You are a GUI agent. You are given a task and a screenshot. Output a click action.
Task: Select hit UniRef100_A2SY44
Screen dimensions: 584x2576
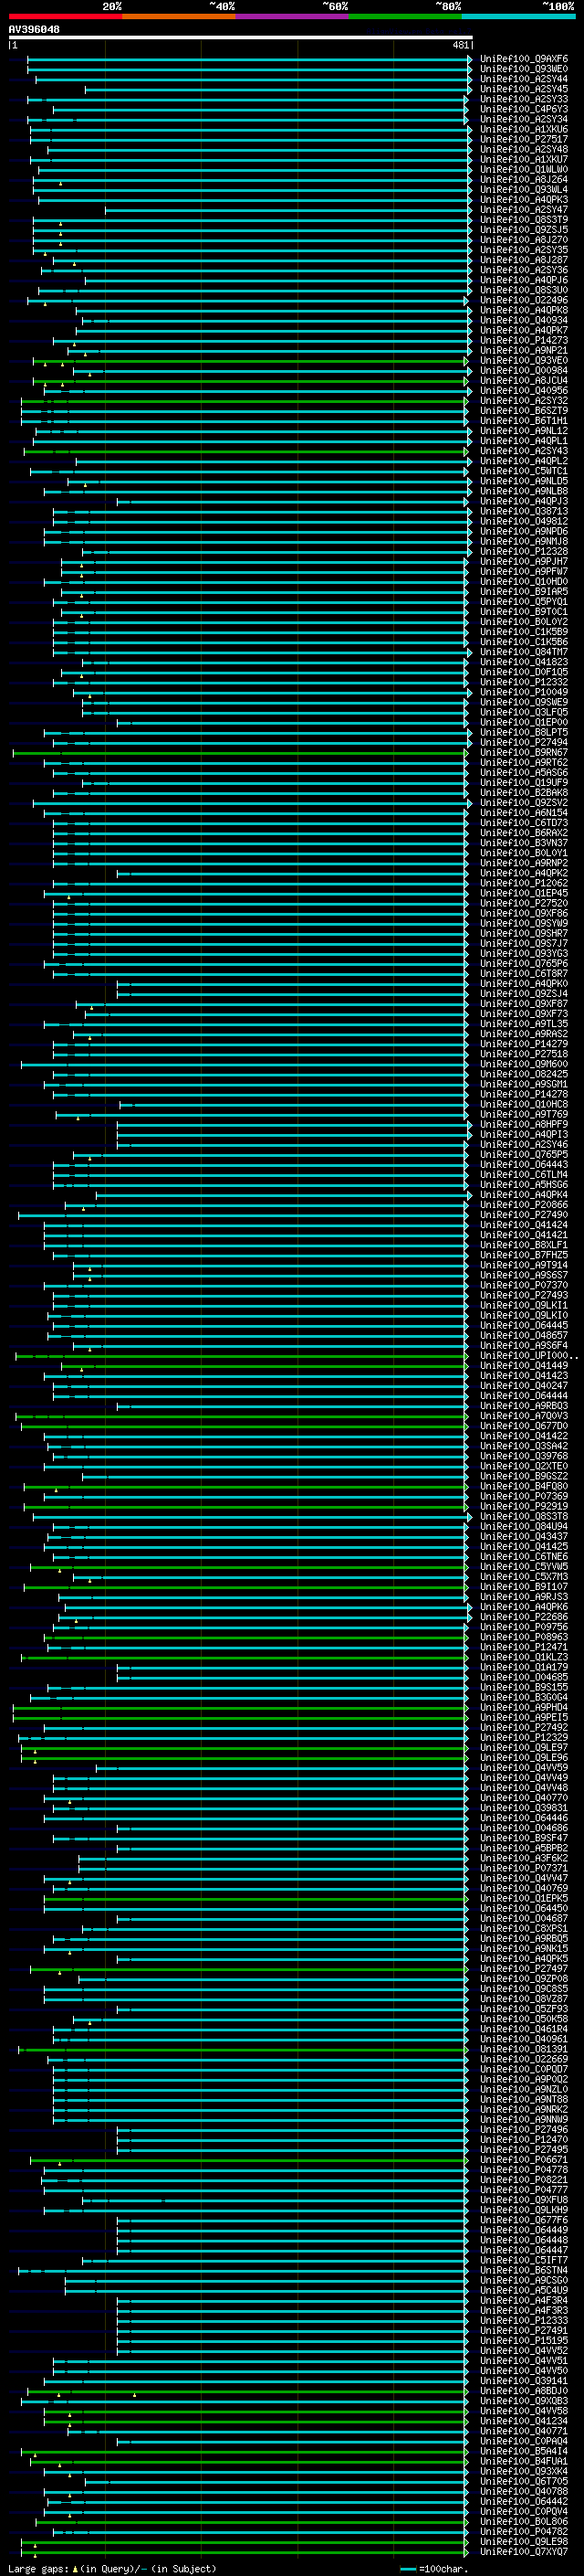[x=524, y=80]
